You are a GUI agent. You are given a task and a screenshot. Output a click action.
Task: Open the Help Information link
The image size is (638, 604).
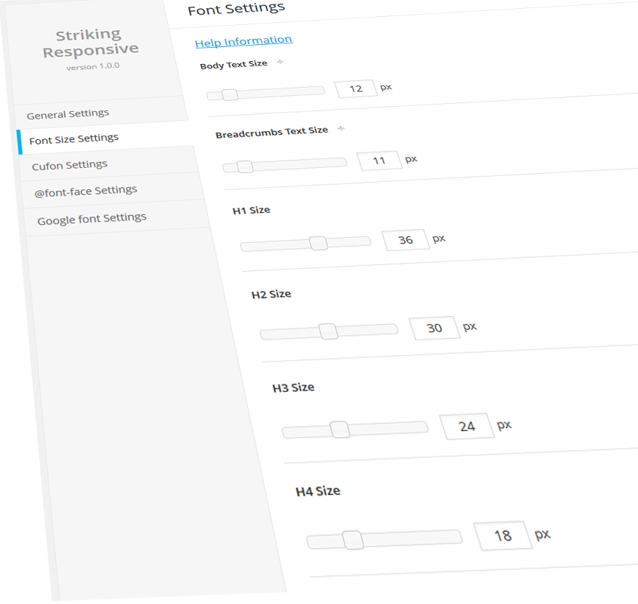244,41
